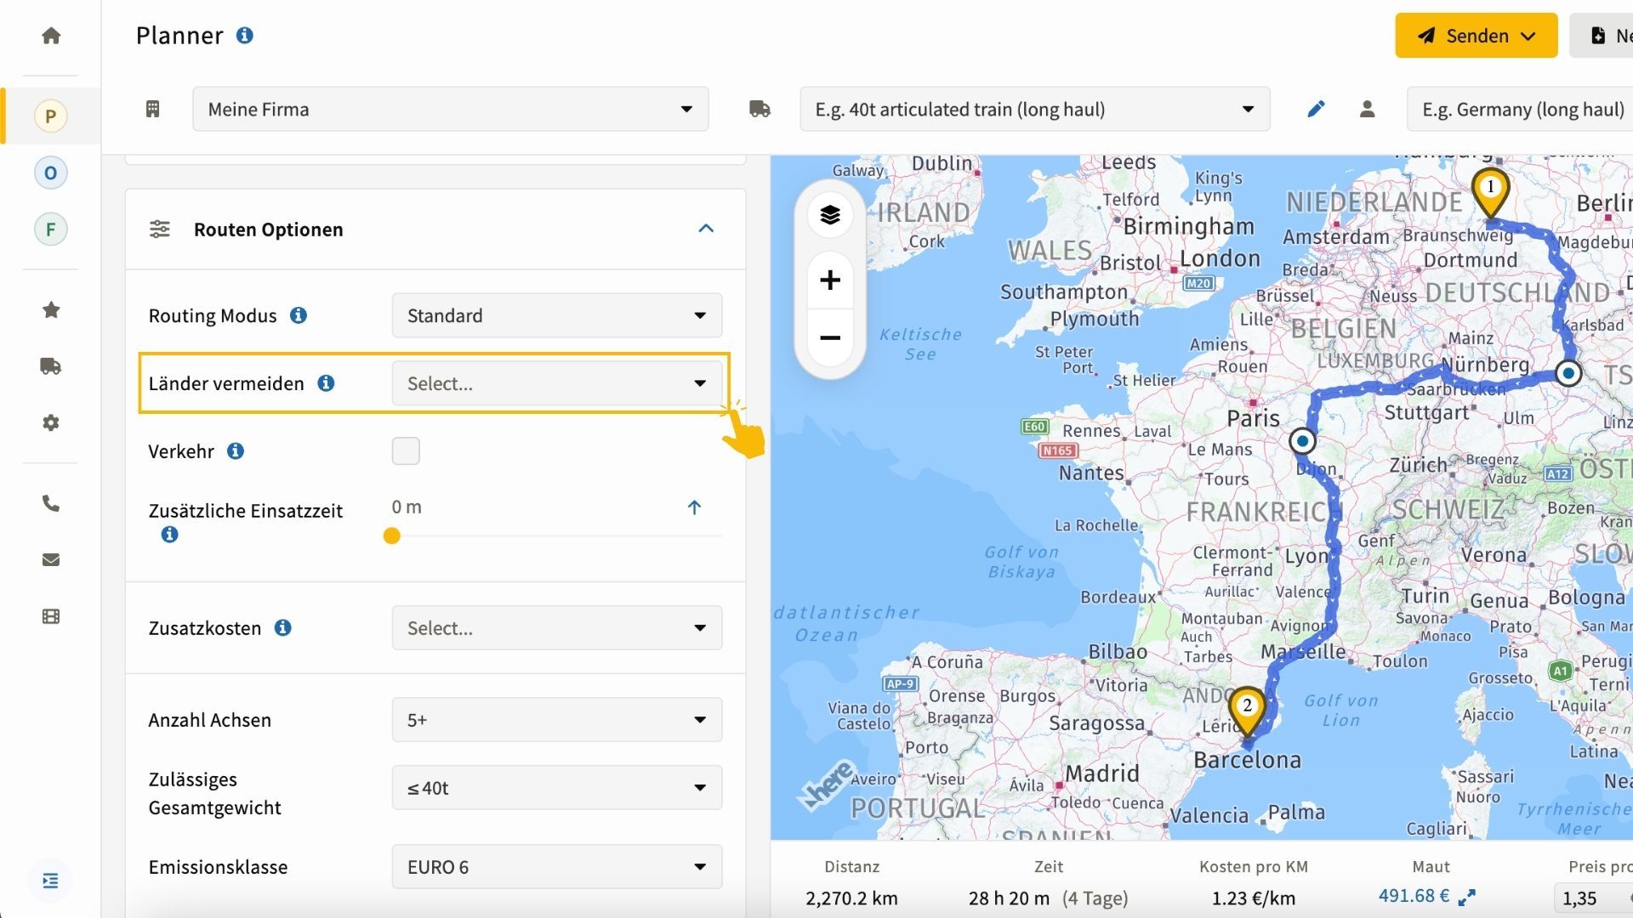Open the Länder vermeiden select box

(x=557, y=383)
